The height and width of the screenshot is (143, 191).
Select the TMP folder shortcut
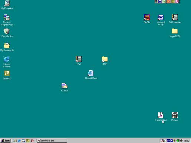105,61
